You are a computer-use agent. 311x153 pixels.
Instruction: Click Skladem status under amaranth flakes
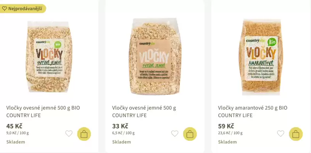click(227, 142)
